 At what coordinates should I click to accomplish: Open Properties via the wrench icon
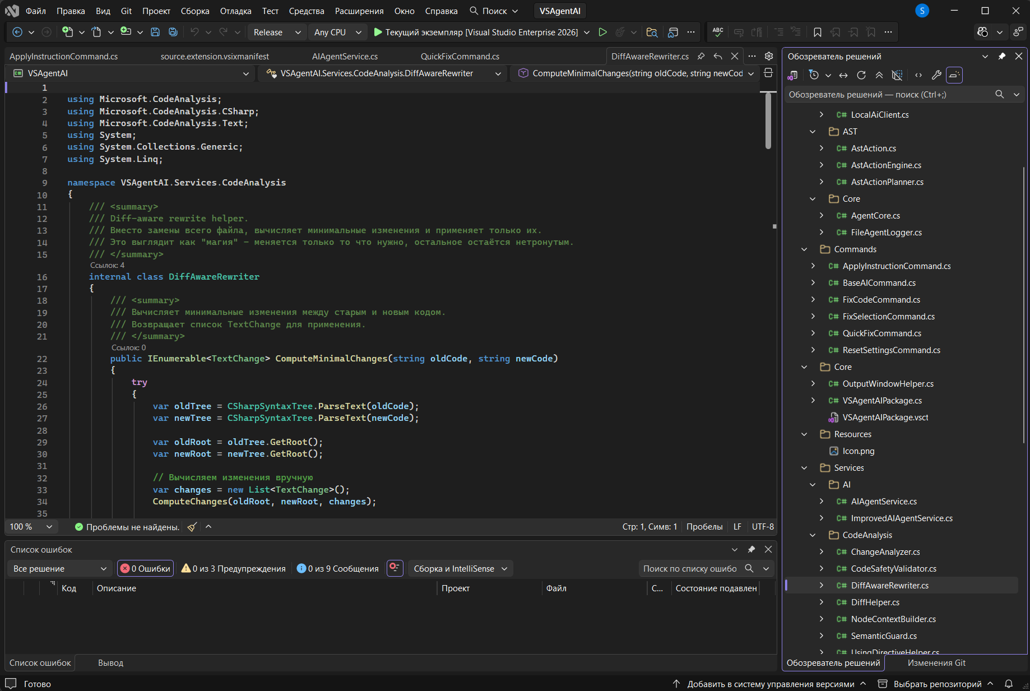coord(936,75)
